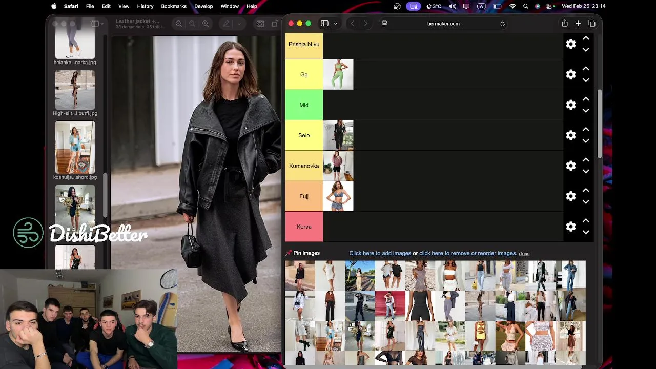Open page menu icon in address bar
The image size is (656, 369).
(x=384, y=24)
